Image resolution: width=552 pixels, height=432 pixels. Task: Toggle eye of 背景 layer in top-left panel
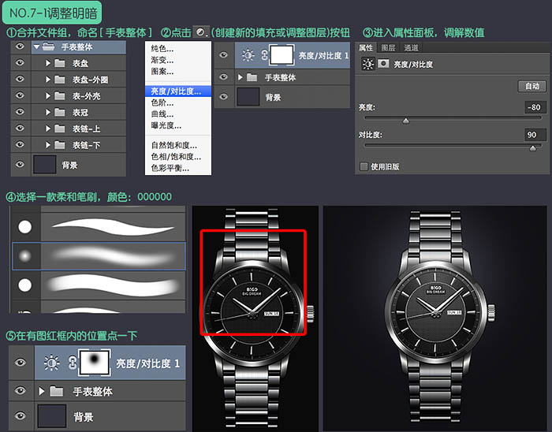coord(20,164)
